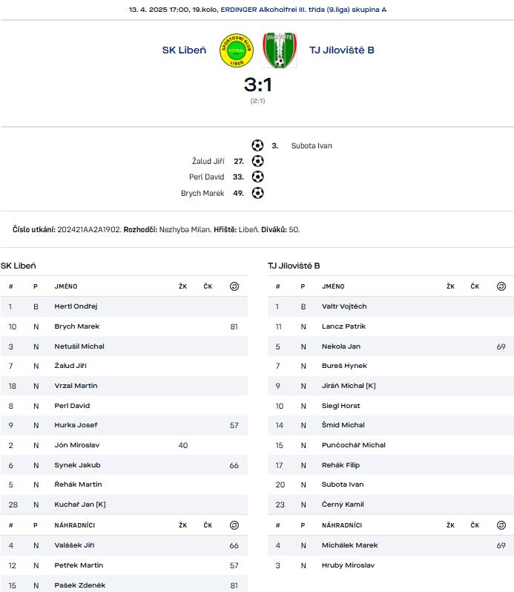Image resolution: width=514 pixels, height=592 pixels.
Task: Click substitution icon in Jíloviště Náhradníci header
Action: pos(501,525)
